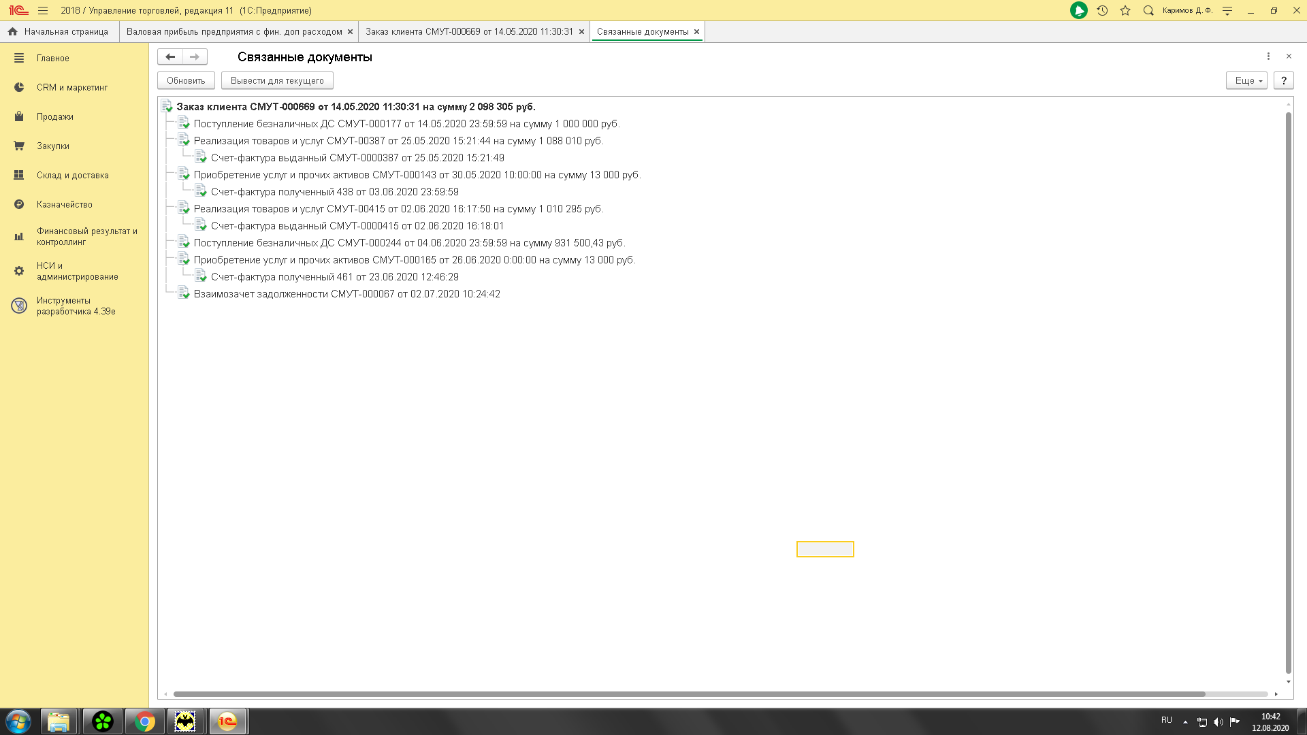Open the Казначейство section
The height and width of the screenshot is (735, 1307).
click(x=65, y=205)
